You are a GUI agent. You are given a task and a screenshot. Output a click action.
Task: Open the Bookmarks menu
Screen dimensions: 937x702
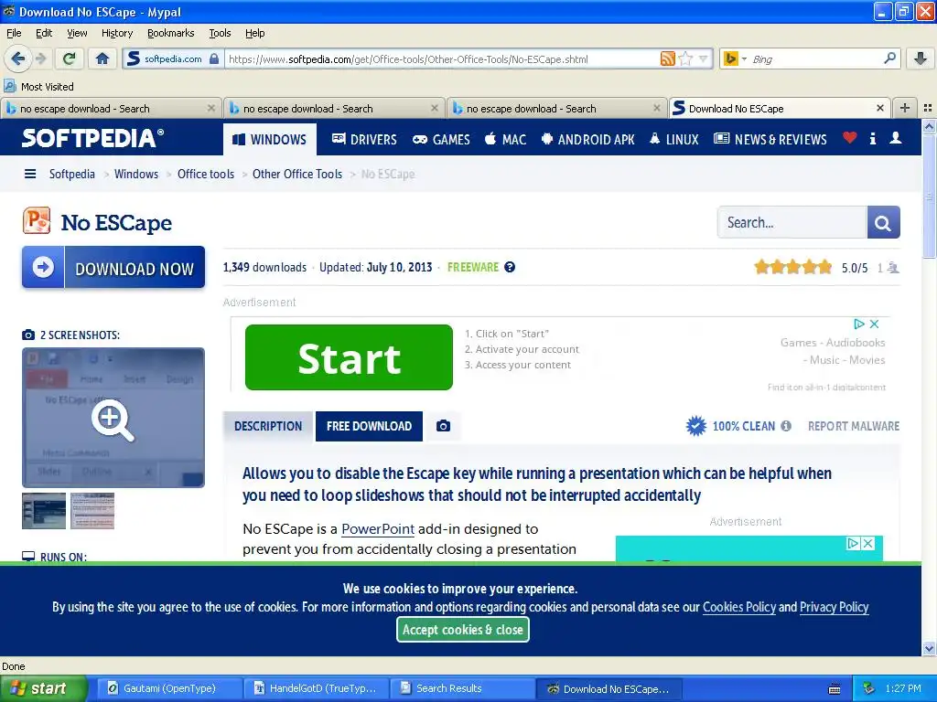[x=171, y=33]
